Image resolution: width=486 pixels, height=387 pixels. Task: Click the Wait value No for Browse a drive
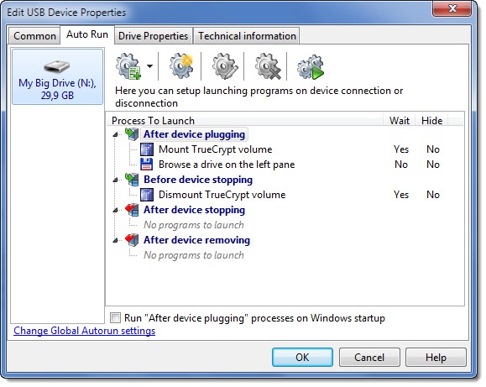401,165
